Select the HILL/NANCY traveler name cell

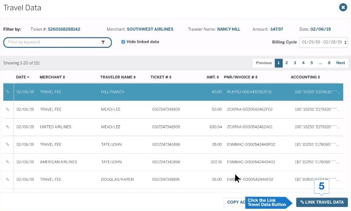coord(113,92)
